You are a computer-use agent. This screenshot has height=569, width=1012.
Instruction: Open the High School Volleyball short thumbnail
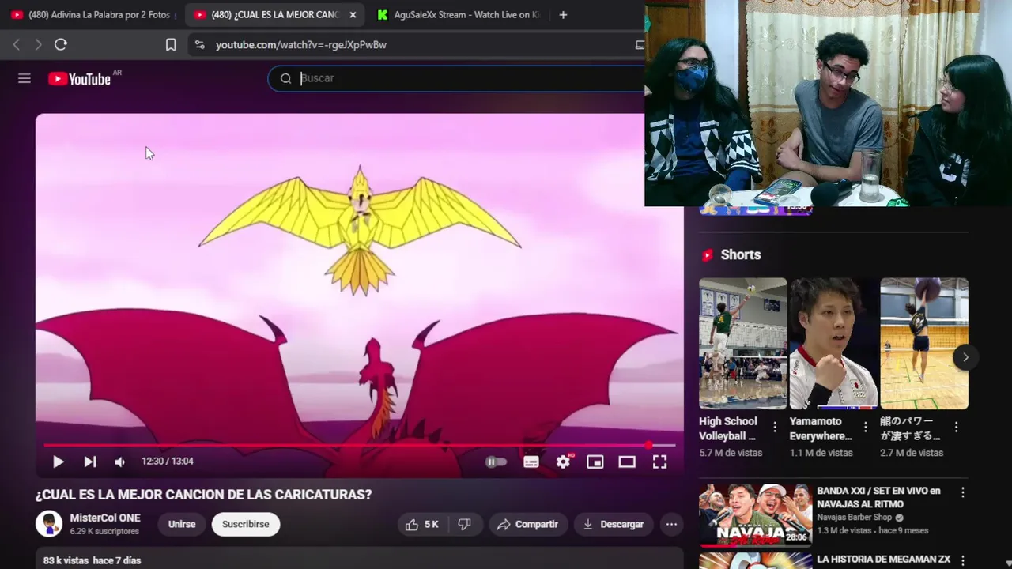(743, 343)
